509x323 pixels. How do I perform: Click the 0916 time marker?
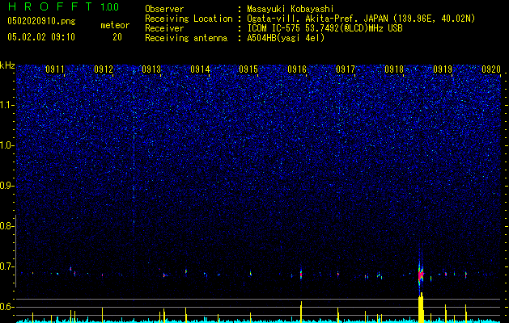coord(297,69)
